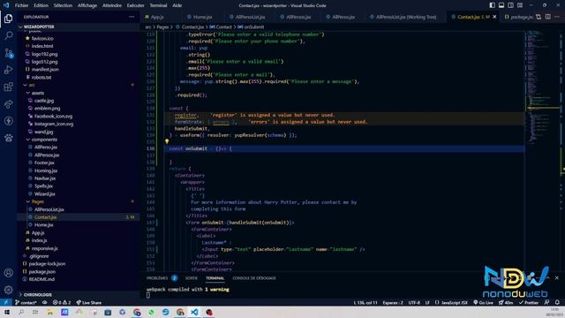The width and height of the screenshot is (565, 318).
Task: Open the Thunder Client lightning icon
Action: coord(8,121)
